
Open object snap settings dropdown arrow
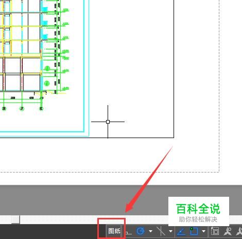click(x=203, y=231)
